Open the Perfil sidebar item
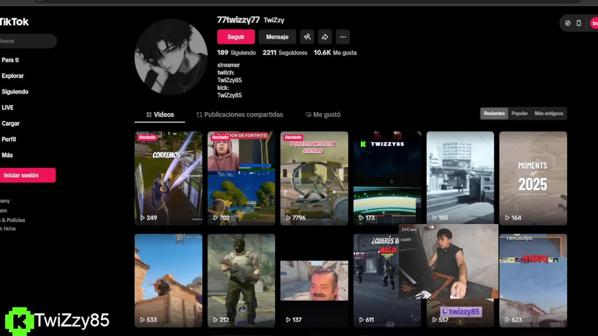 click(x=9, y=140)
